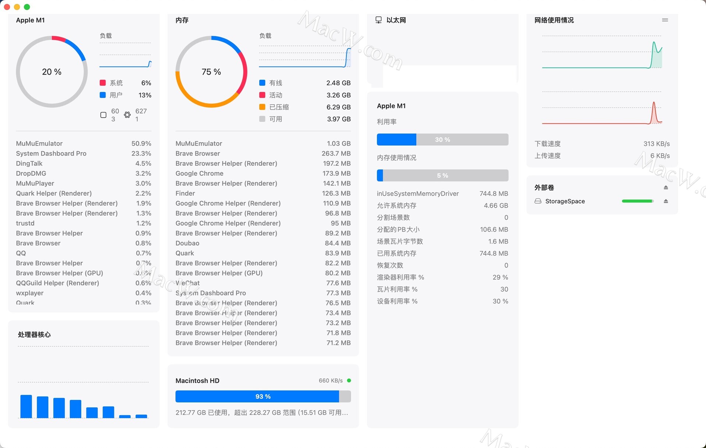The image size is (706, 448).
Task: Eject all external volumes icon
Action: pyautogui.click(x=666, y=187)
